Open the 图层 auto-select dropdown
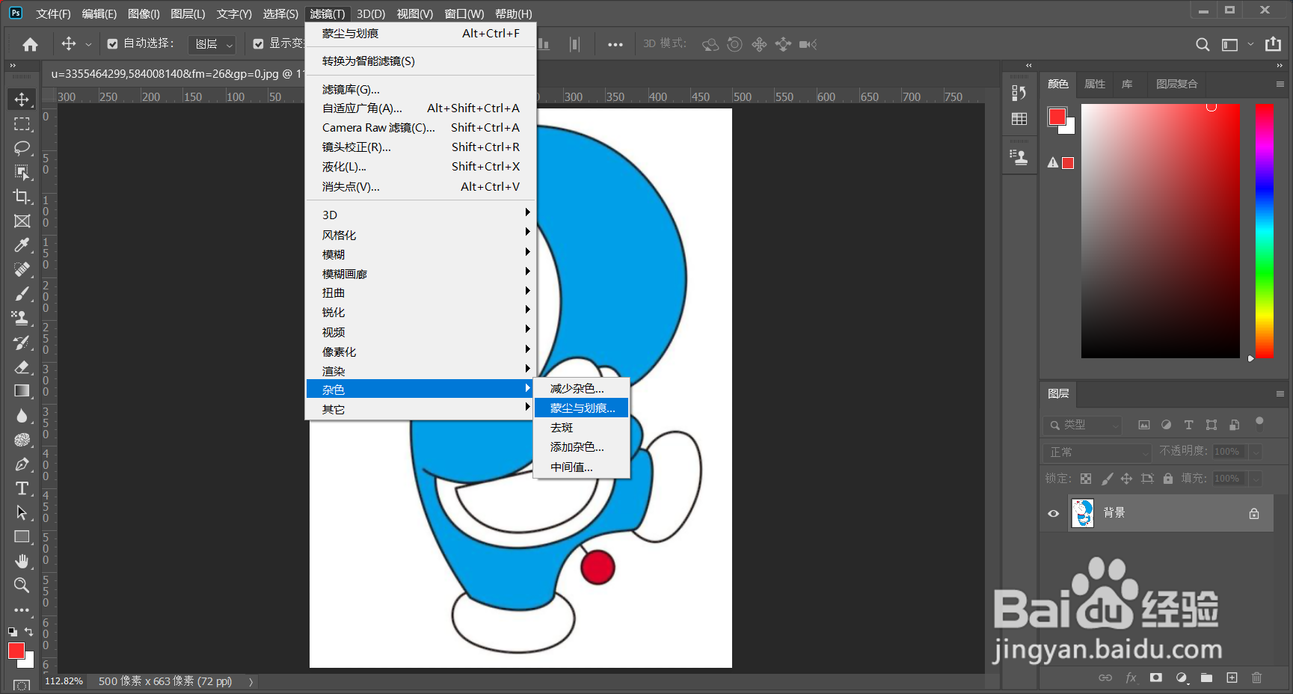Viewport: 1293px width, 694px height. [212, 44]
